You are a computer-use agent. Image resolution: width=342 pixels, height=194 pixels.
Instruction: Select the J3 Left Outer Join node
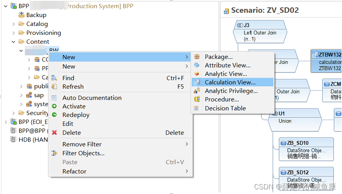coord(260,32)
